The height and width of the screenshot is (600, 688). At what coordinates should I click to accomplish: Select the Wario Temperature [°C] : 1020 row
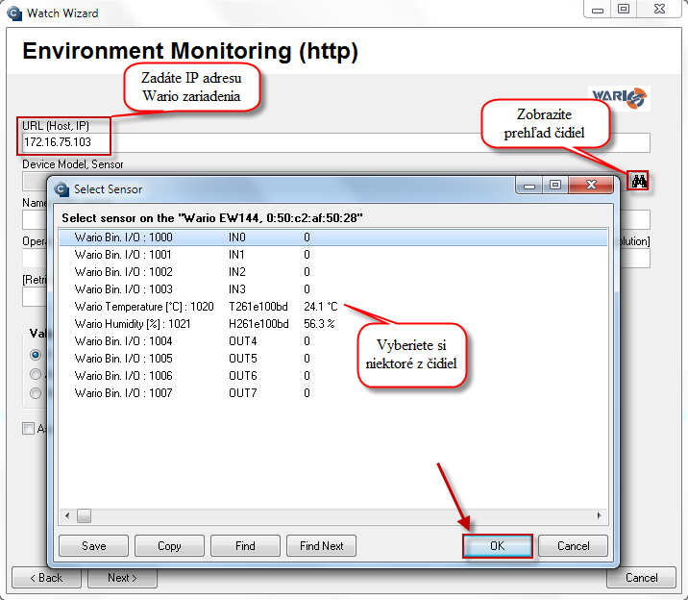tap(333, 307)
